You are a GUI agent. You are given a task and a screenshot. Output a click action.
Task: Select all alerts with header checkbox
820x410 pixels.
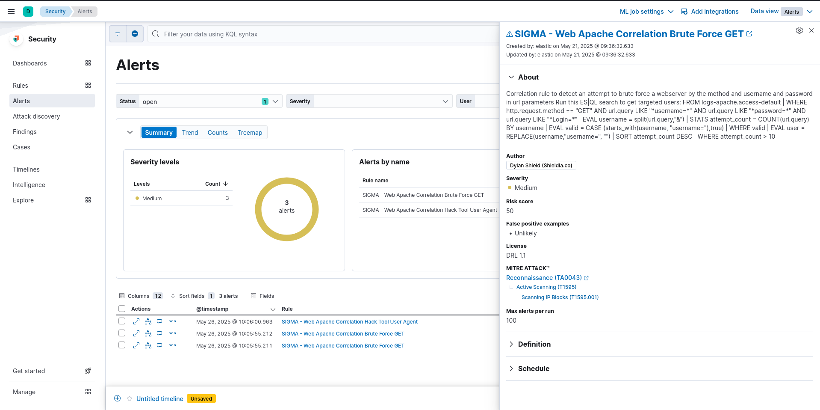click(122, 309)
